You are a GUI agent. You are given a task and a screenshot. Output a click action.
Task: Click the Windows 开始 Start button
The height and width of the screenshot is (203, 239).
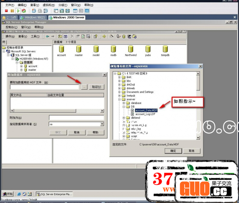(7, 194)
